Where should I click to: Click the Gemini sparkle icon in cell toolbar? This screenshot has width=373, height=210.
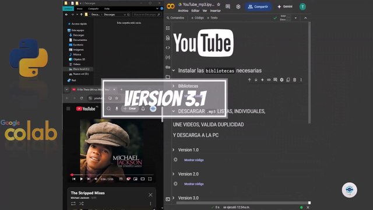262,80
